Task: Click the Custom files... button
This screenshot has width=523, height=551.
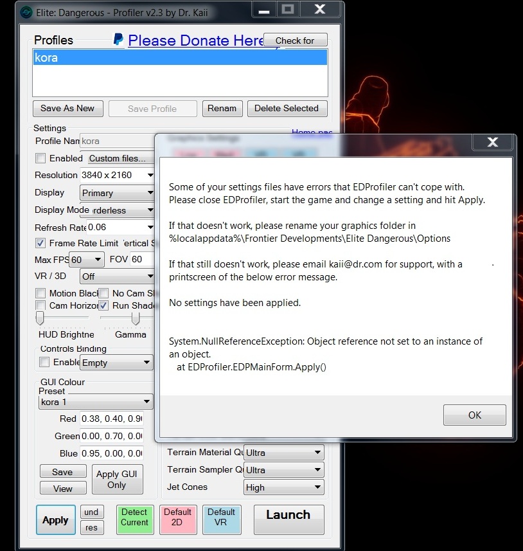Action: click(121, 158)
